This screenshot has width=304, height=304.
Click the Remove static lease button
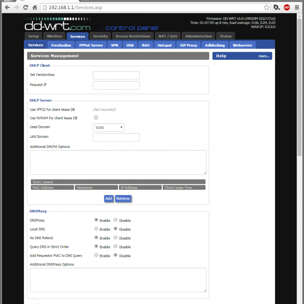[x=123, y=199]
